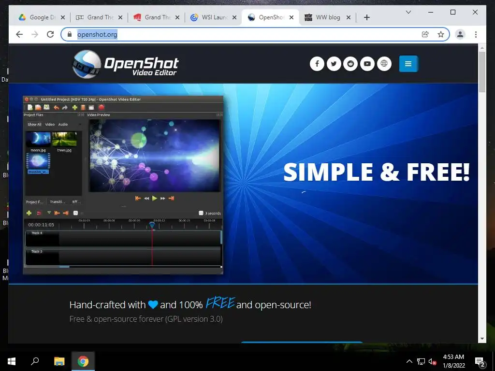Viewport: 495px width, 371px height.
Task: Open the Windows Start menu
Action: point(12,361)
